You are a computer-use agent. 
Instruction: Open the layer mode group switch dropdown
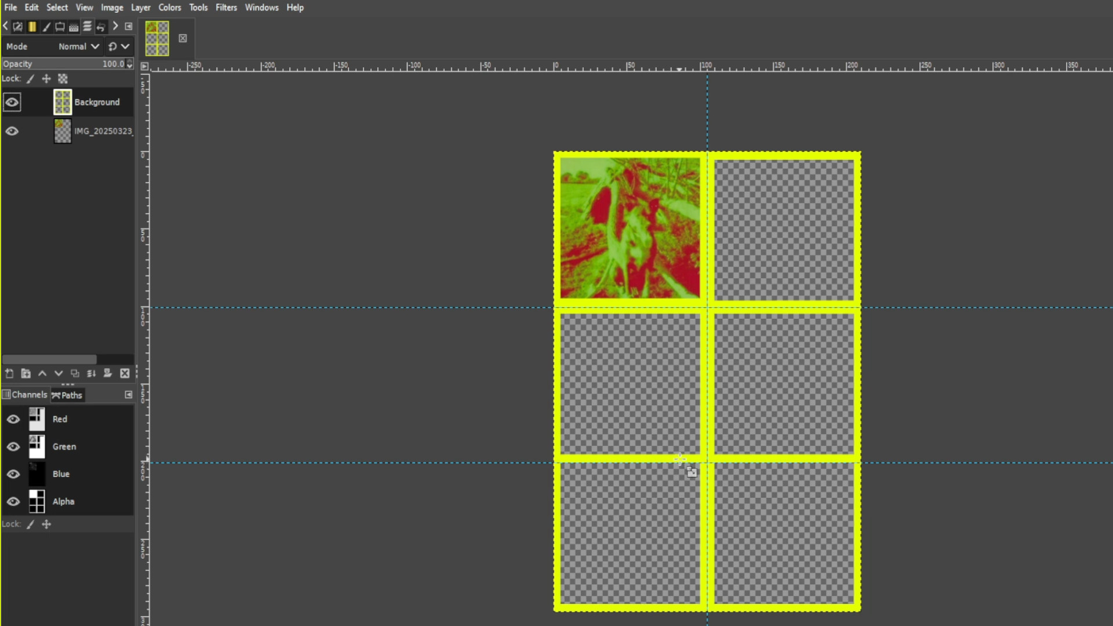point(119,46)
